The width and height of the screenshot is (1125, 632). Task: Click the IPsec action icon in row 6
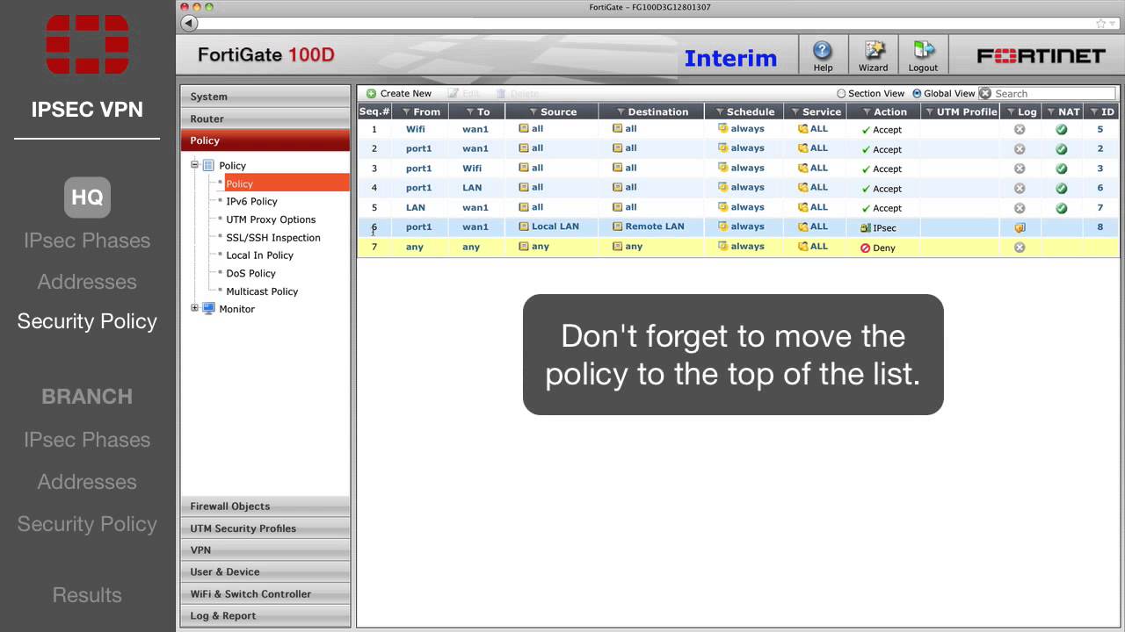pyautogui.click(x=865, y=227)
